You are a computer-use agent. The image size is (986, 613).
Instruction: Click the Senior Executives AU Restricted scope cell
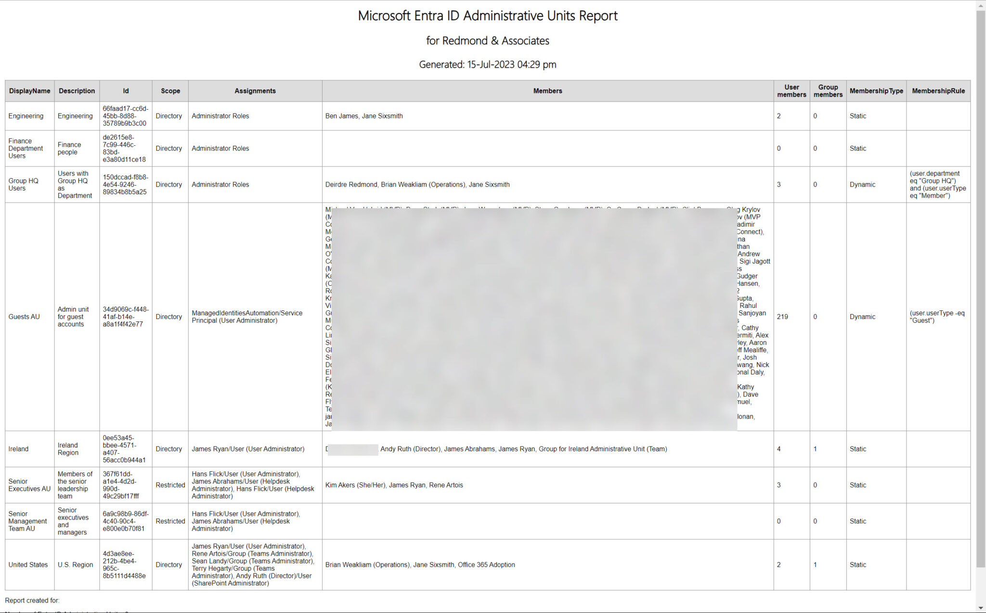[x=169, y=485]
